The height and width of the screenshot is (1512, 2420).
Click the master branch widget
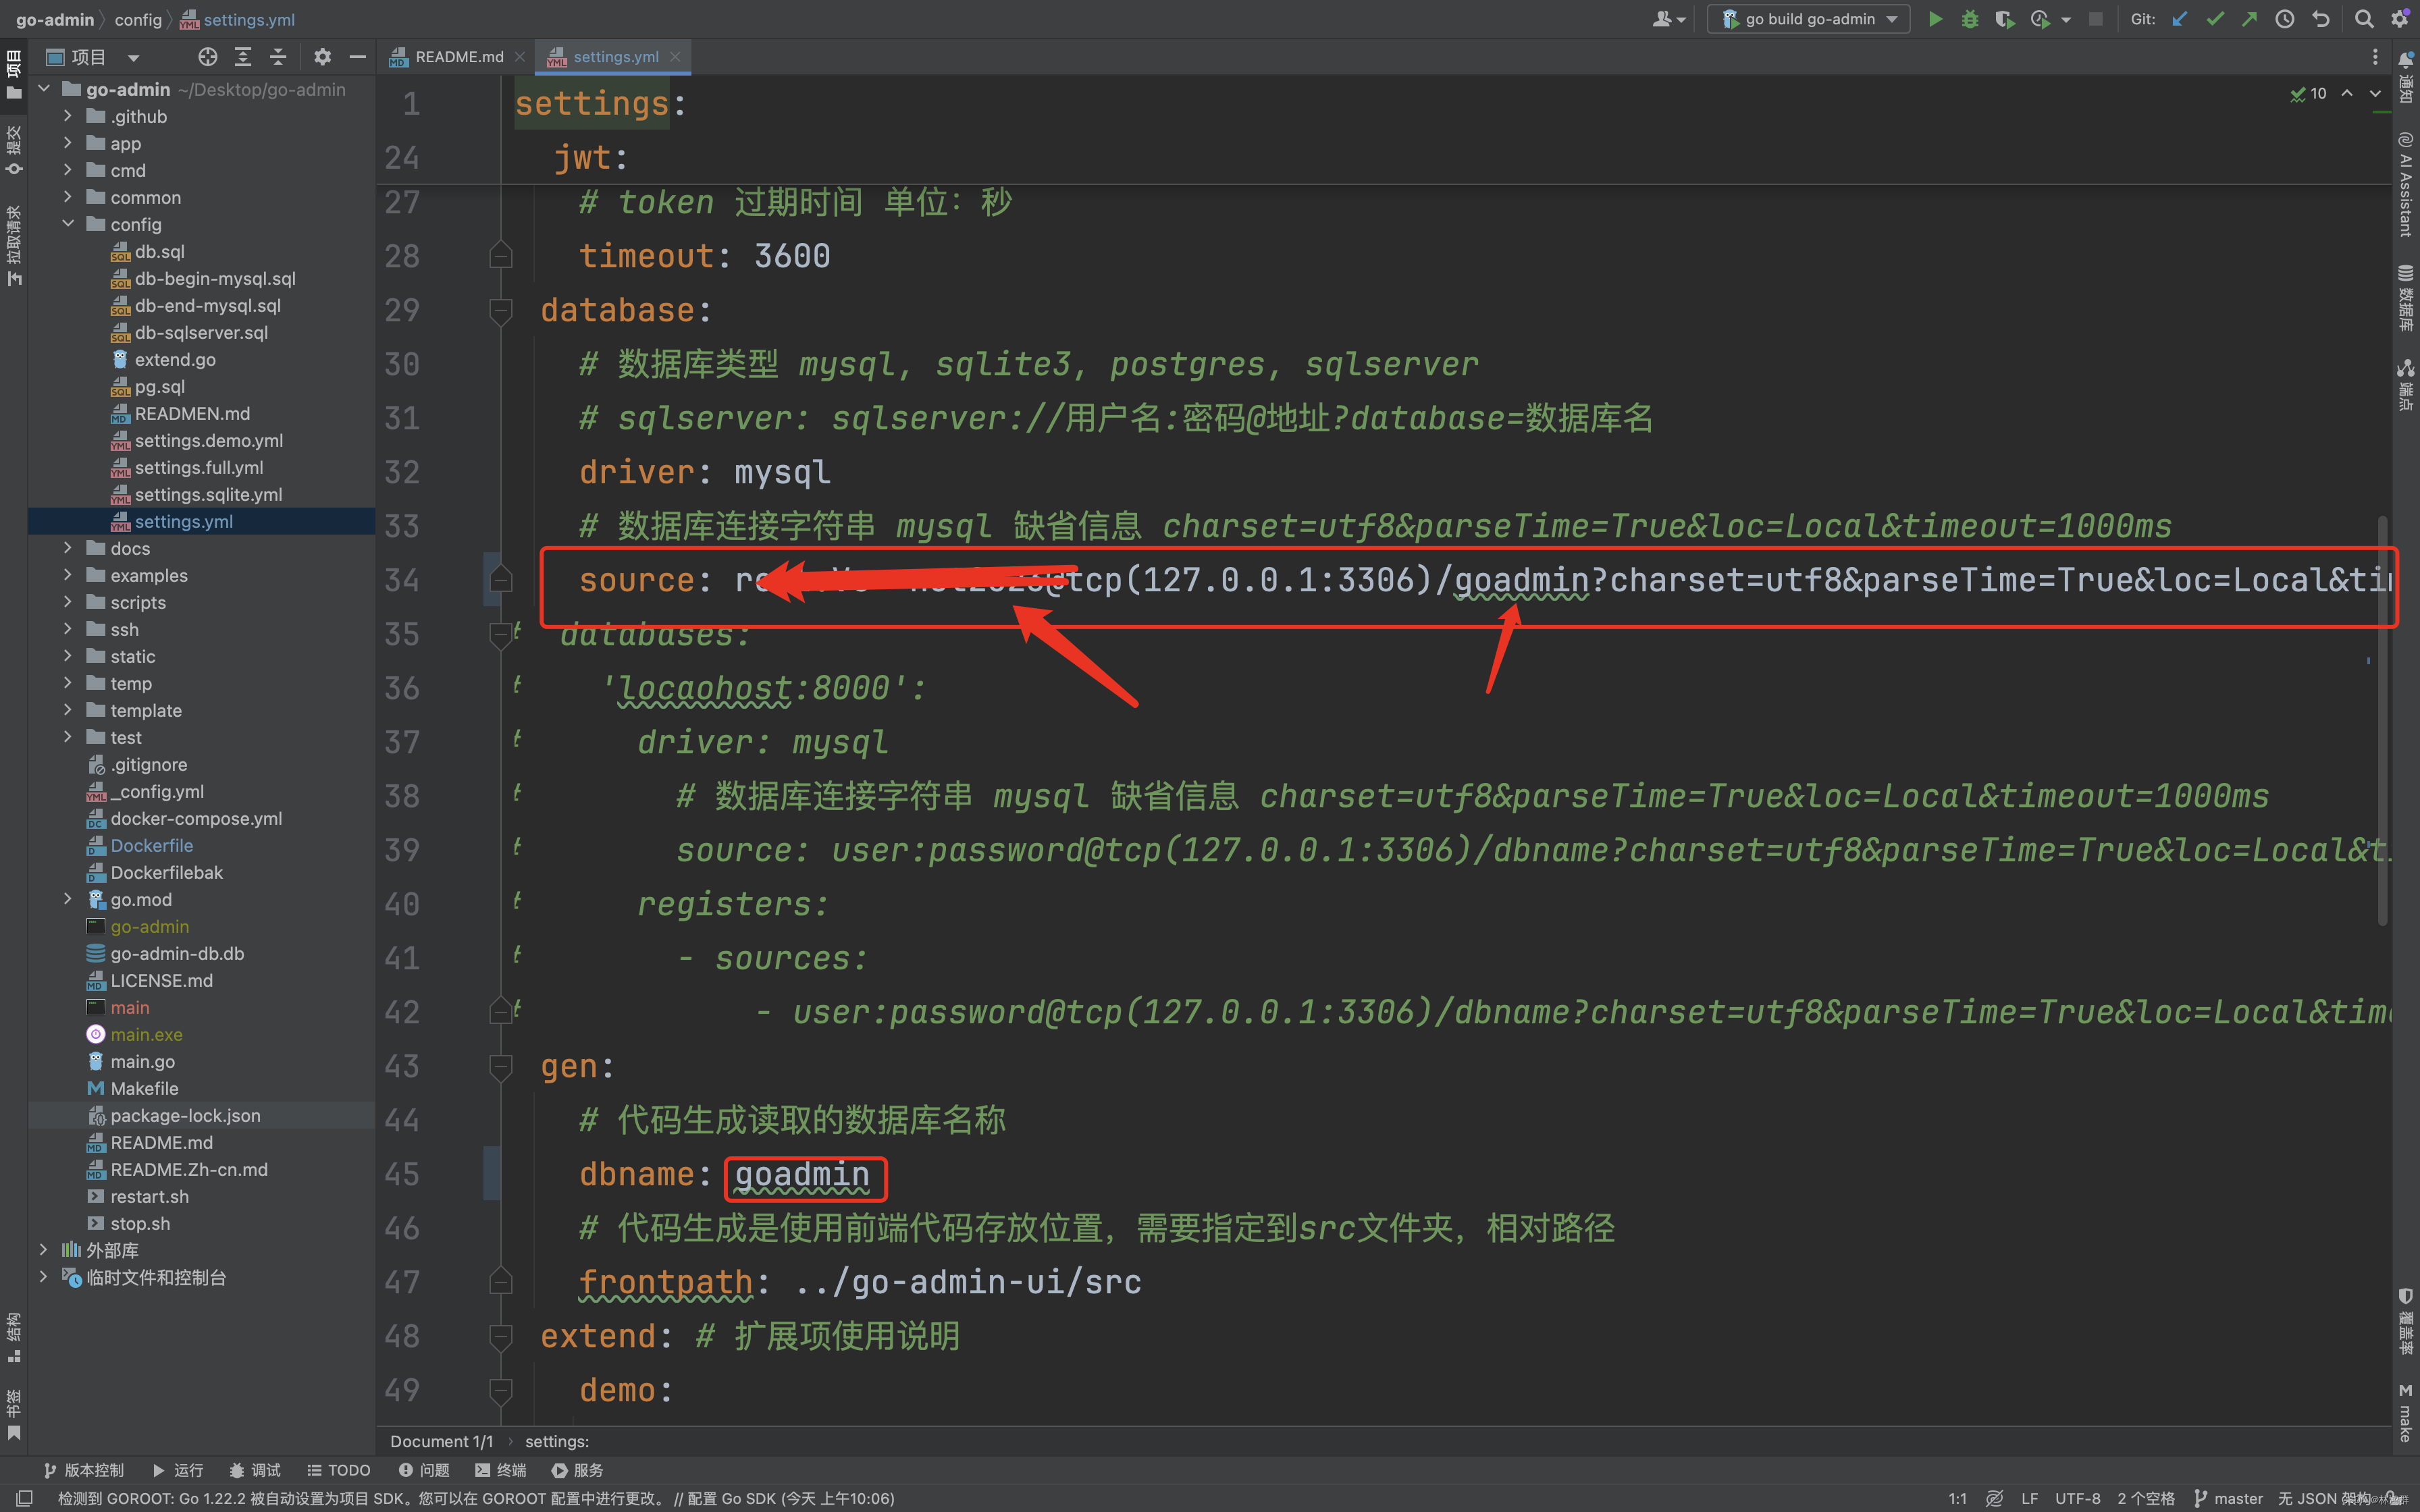click(x=2228, y=1498)
